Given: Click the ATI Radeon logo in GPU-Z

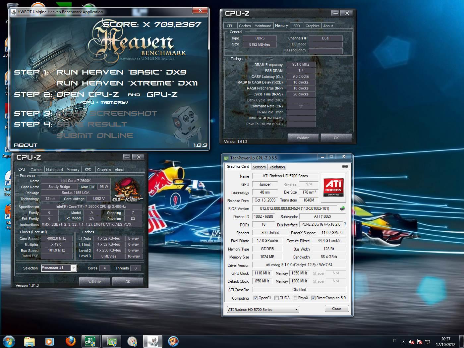Looking at the screenshot, I should (333, 188).
